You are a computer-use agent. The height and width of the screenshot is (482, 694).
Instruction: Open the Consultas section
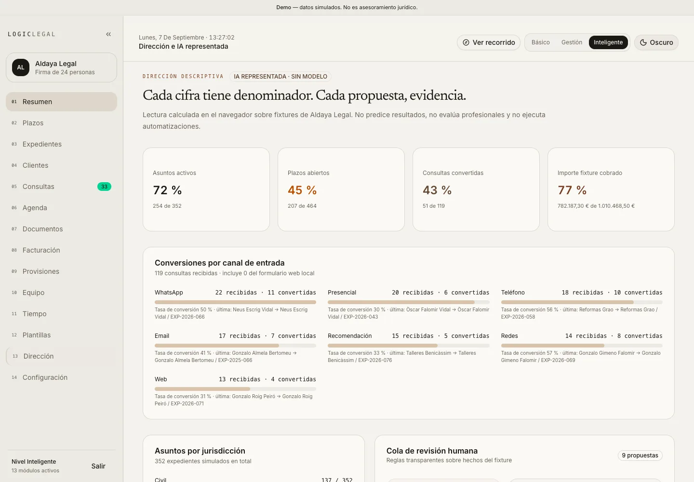(61, 187)
